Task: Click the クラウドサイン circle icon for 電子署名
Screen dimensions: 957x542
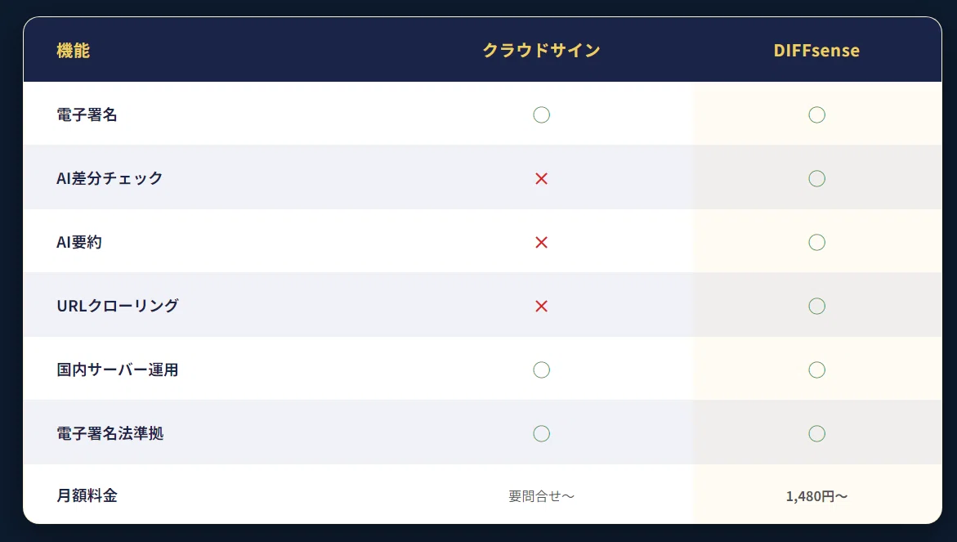Action: 541,114
